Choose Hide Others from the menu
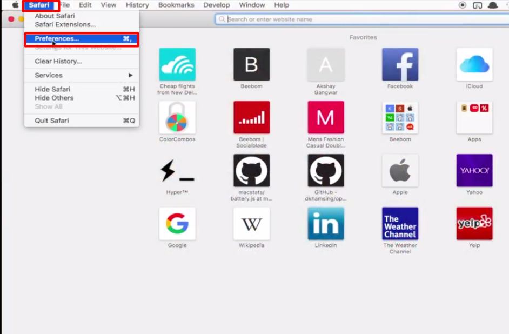 tap(82, 98)
